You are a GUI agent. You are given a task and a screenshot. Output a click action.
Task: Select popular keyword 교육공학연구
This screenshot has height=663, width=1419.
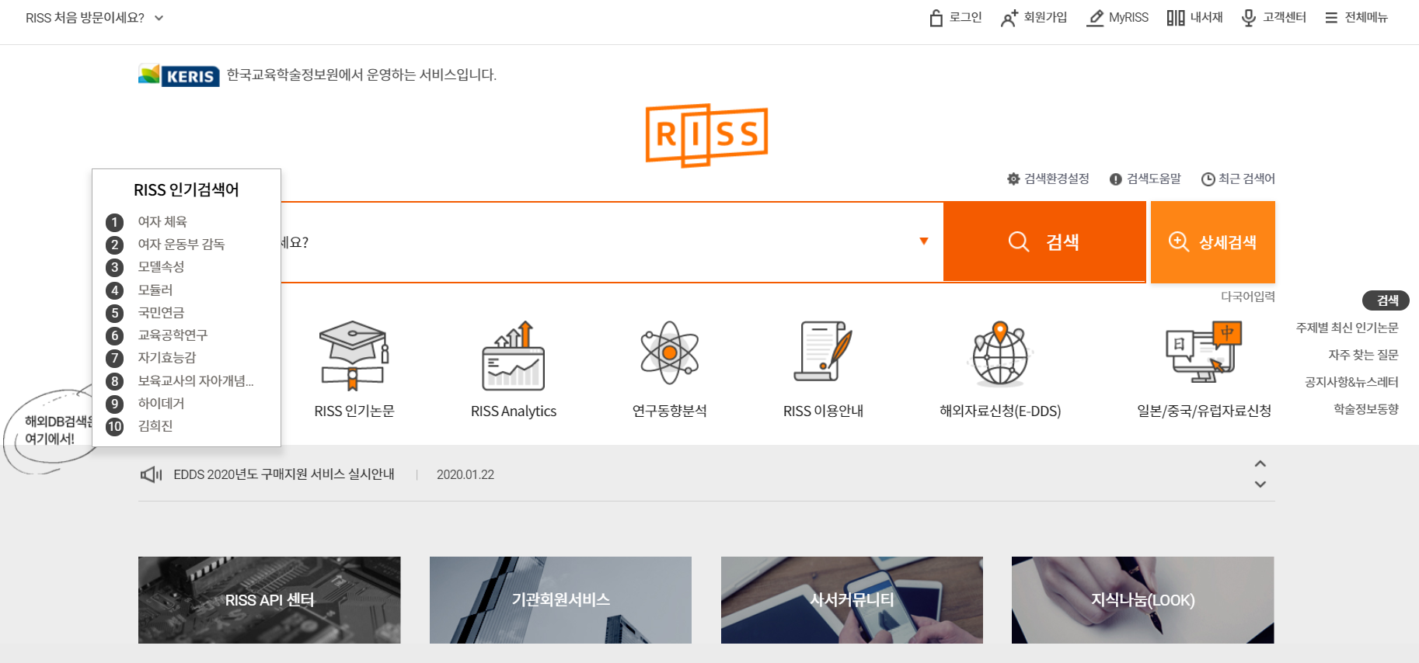(x=173, y=335)
